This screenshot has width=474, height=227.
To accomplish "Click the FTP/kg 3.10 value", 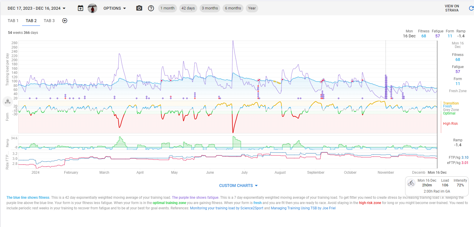I will (x=465, y=158).
